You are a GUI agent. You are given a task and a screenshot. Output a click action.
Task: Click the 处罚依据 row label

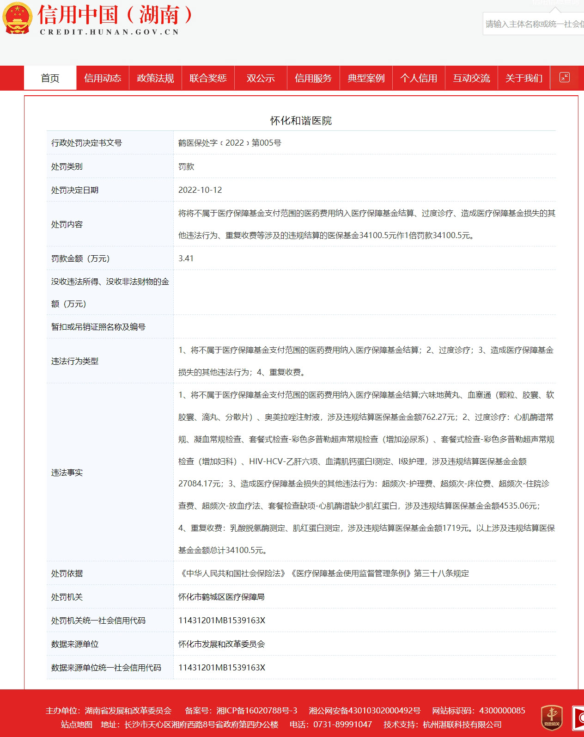click(x=67, y=573)
